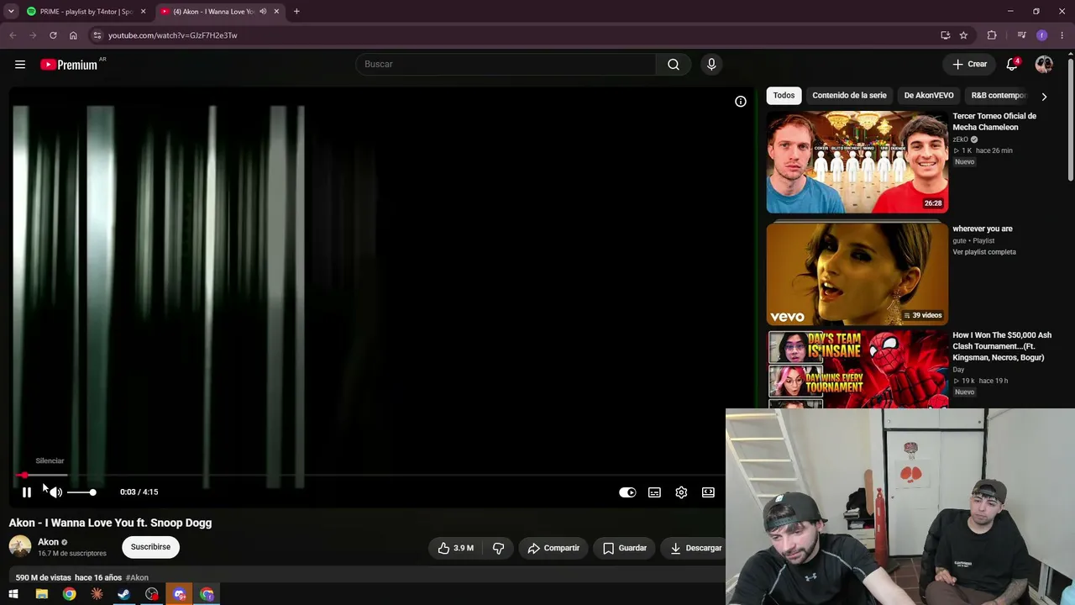
Task: Click the Suscribirse button
Action: tap(150, 547)
